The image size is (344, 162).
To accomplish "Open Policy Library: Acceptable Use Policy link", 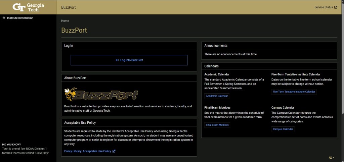I will point(90,151).
